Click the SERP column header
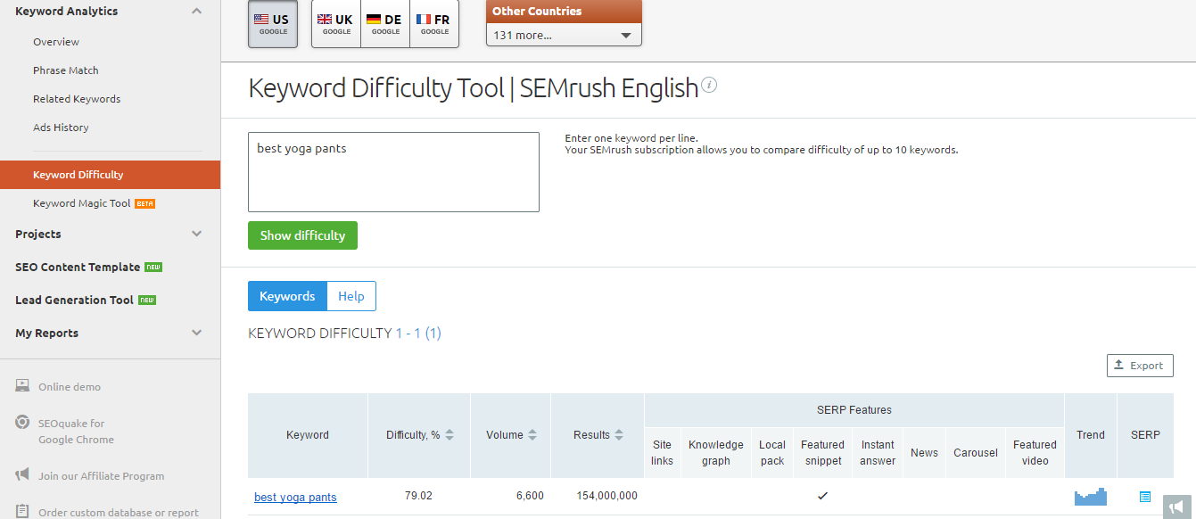The height and width of the screenshot is (519, 1196). (1145, 435)
